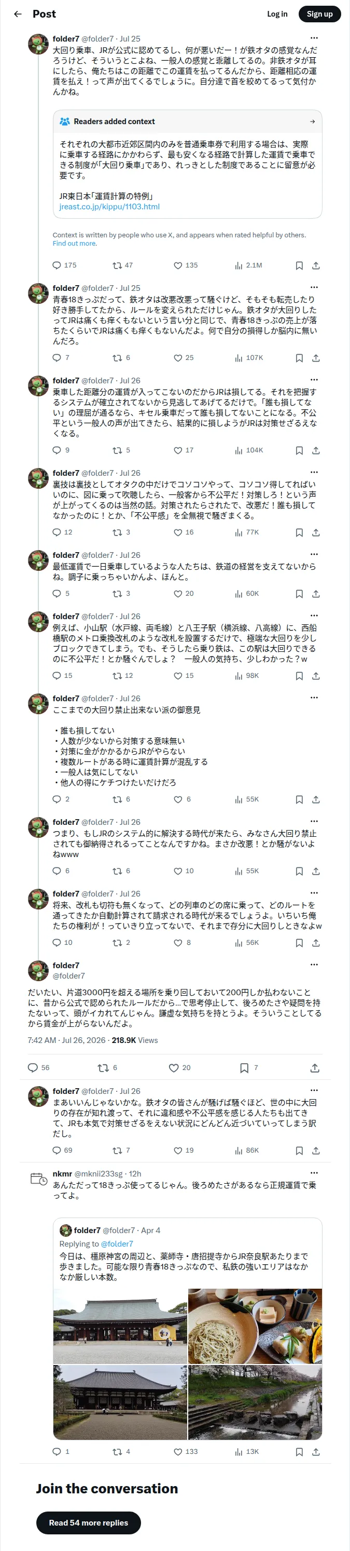
Task: Click the Sign up button
Action: [x=319, y=14]
